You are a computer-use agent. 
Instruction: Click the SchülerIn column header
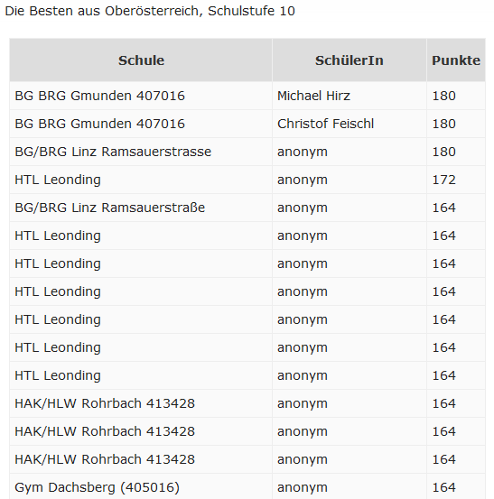tap(350, 60)
